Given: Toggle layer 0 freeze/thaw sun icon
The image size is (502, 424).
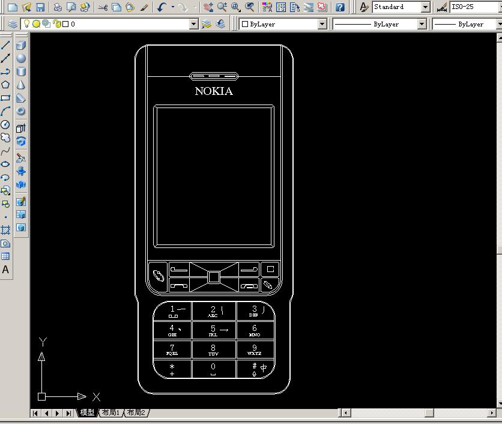Looking at the screenshot, I should (36, 23).
